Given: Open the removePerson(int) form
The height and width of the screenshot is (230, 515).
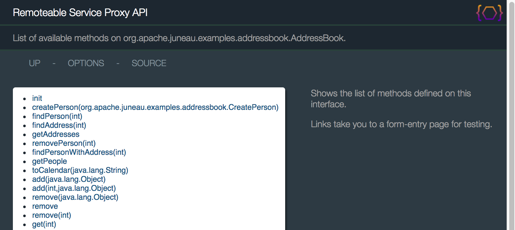Looking at the screenshot, I should [x=64, y=143].
